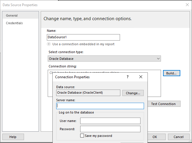192x143 pixels.
Task: Click the 'Log on to the database' group label
Action: [76, 112]
